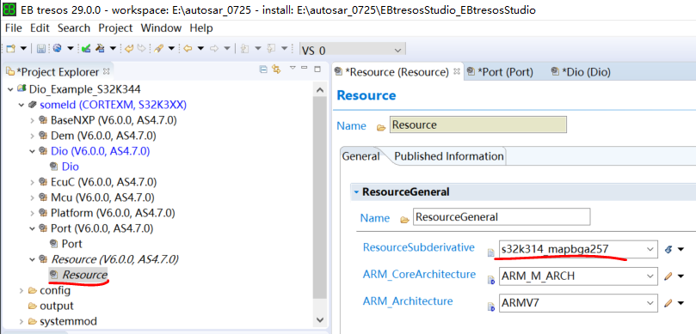This screenshot has height=334, width=696.
Task: Open the Search menu
Action: [74, 28]
